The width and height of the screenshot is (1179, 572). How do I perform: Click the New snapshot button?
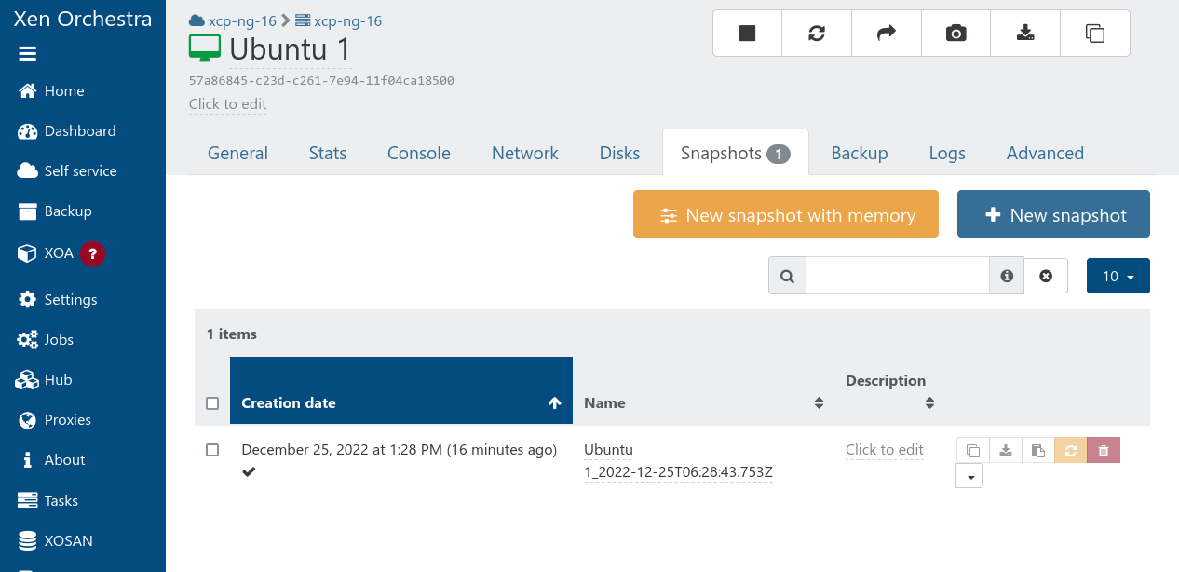tap(1053, 215)
